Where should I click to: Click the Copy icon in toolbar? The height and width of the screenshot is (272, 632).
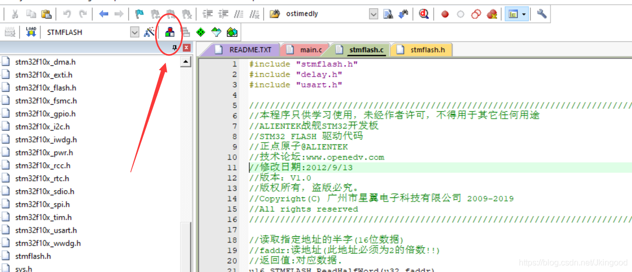coord(31,14)
